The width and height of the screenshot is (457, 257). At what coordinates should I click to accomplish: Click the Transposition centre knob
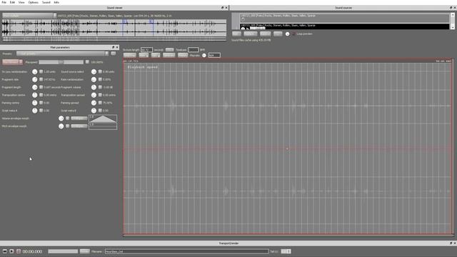(35, 95)
